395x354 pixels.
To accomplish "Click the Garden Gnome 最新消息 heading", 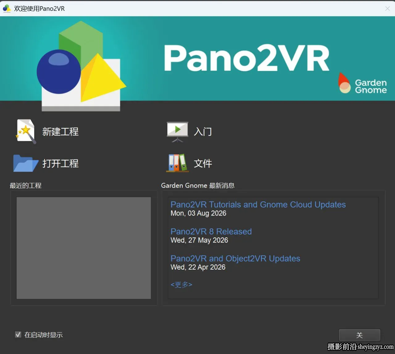I will 198,186.
